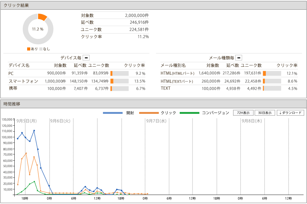Click the 1,640,000件 target count cell
Image resolution: width=307 pixels, height=204 pixels.
click(209, 73)
